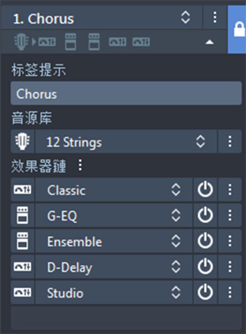
Task: Click the Ensemble amp icon
Action: coord(22,241)
